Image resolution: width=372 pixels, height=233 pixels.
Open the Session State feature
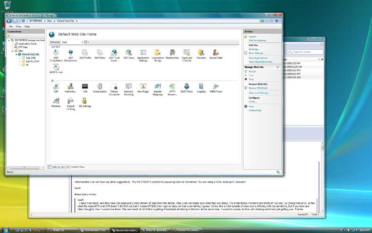coord(216,54)
